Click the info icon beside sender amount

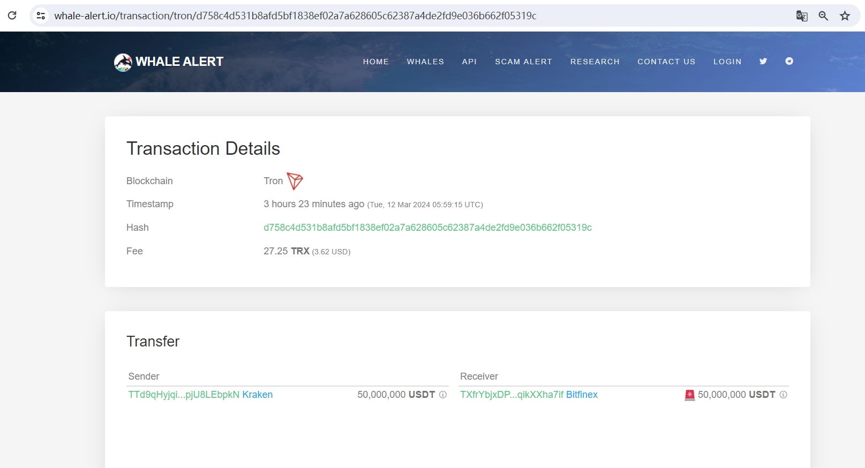pos(443,395)
